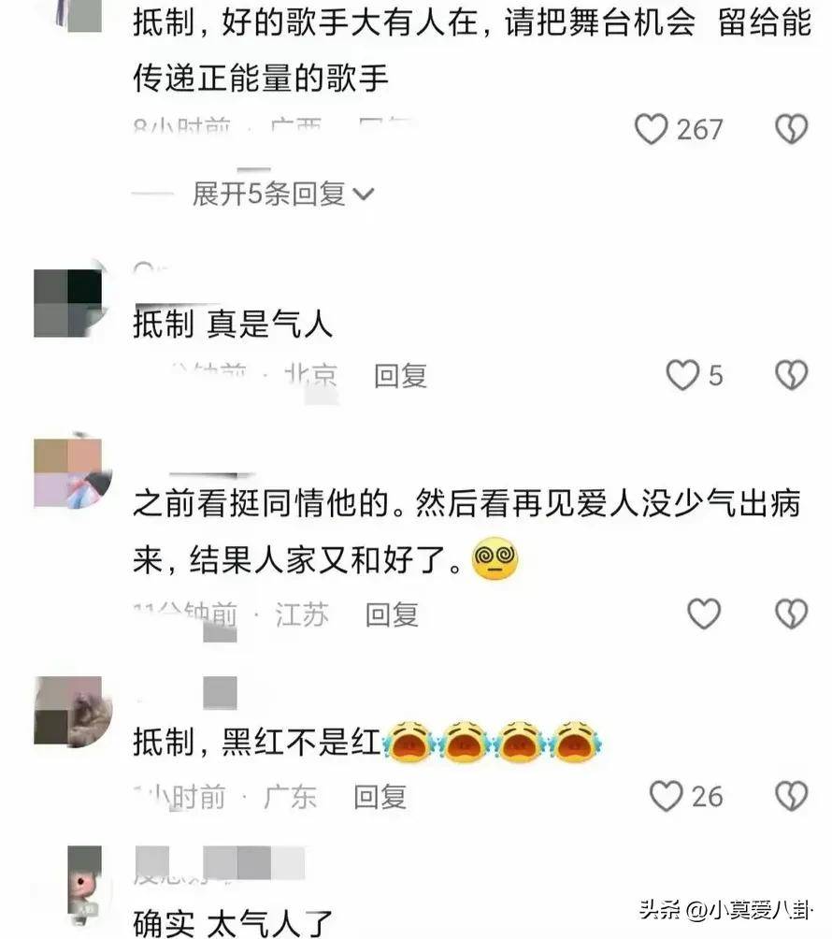Viewport: 832px width, 939px height.
Task: Like the Jiangsu comment about 再见爱人
Action: tap(703, 614)
